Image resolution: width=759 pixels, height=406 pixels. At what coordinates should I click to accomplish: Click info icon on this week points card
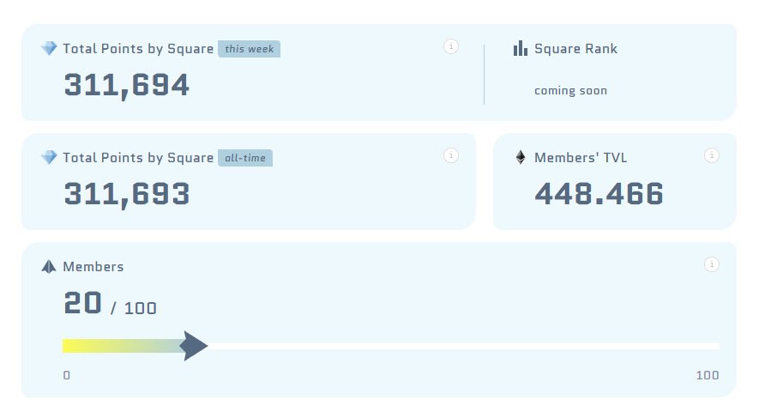pyautogui.click(x=450, y=46)
